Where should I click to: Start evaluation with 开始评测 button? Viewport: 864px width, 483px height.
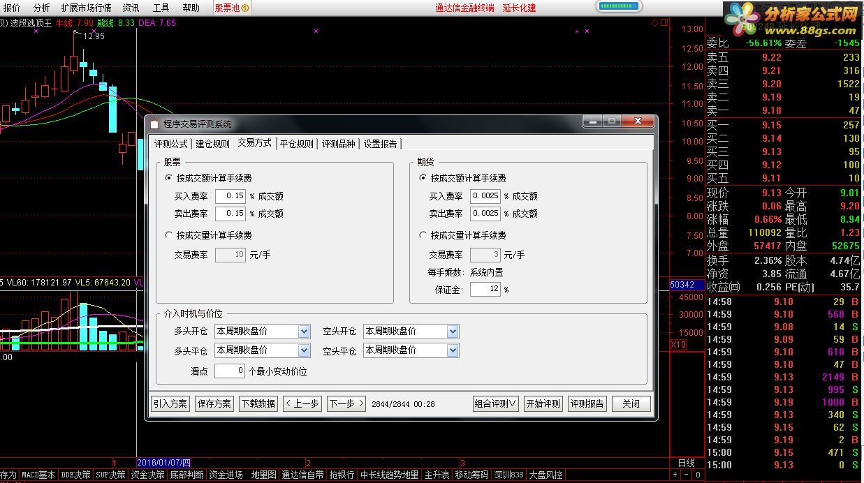pyautogui.click(x=543, y=403)
